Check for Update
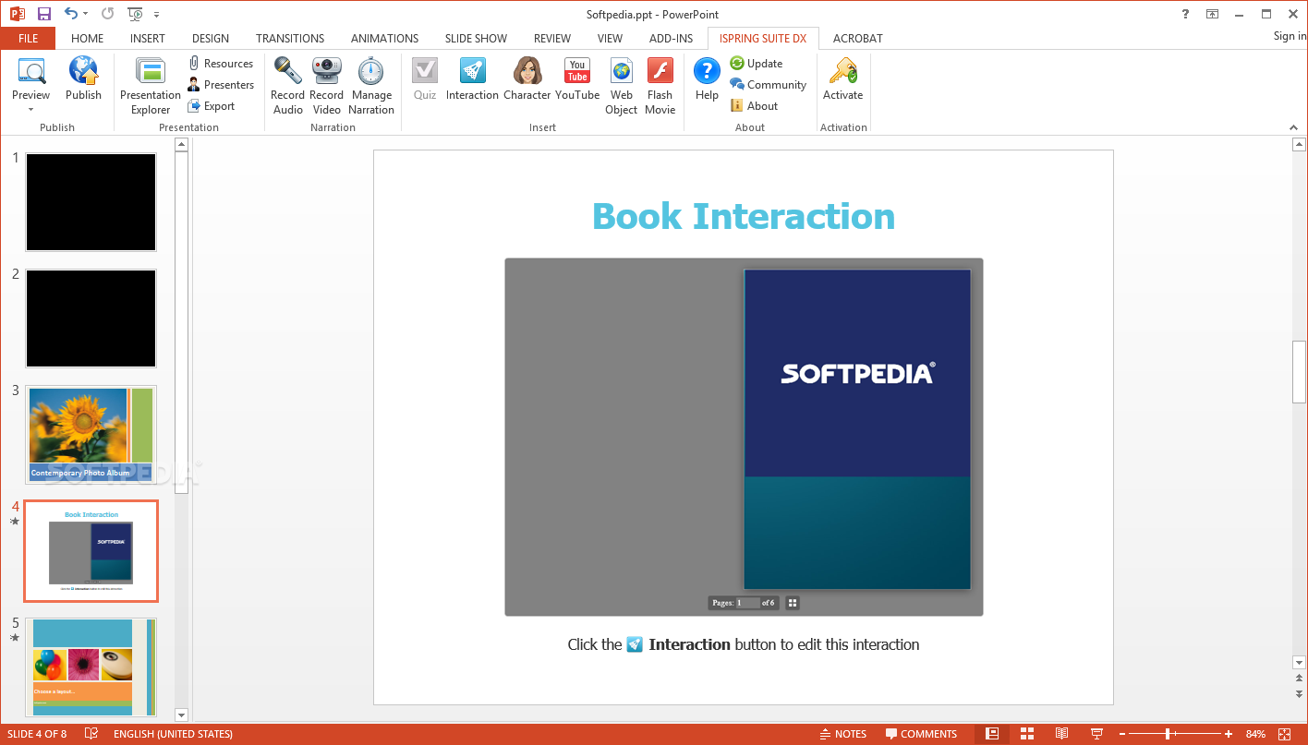 point(757,64)
